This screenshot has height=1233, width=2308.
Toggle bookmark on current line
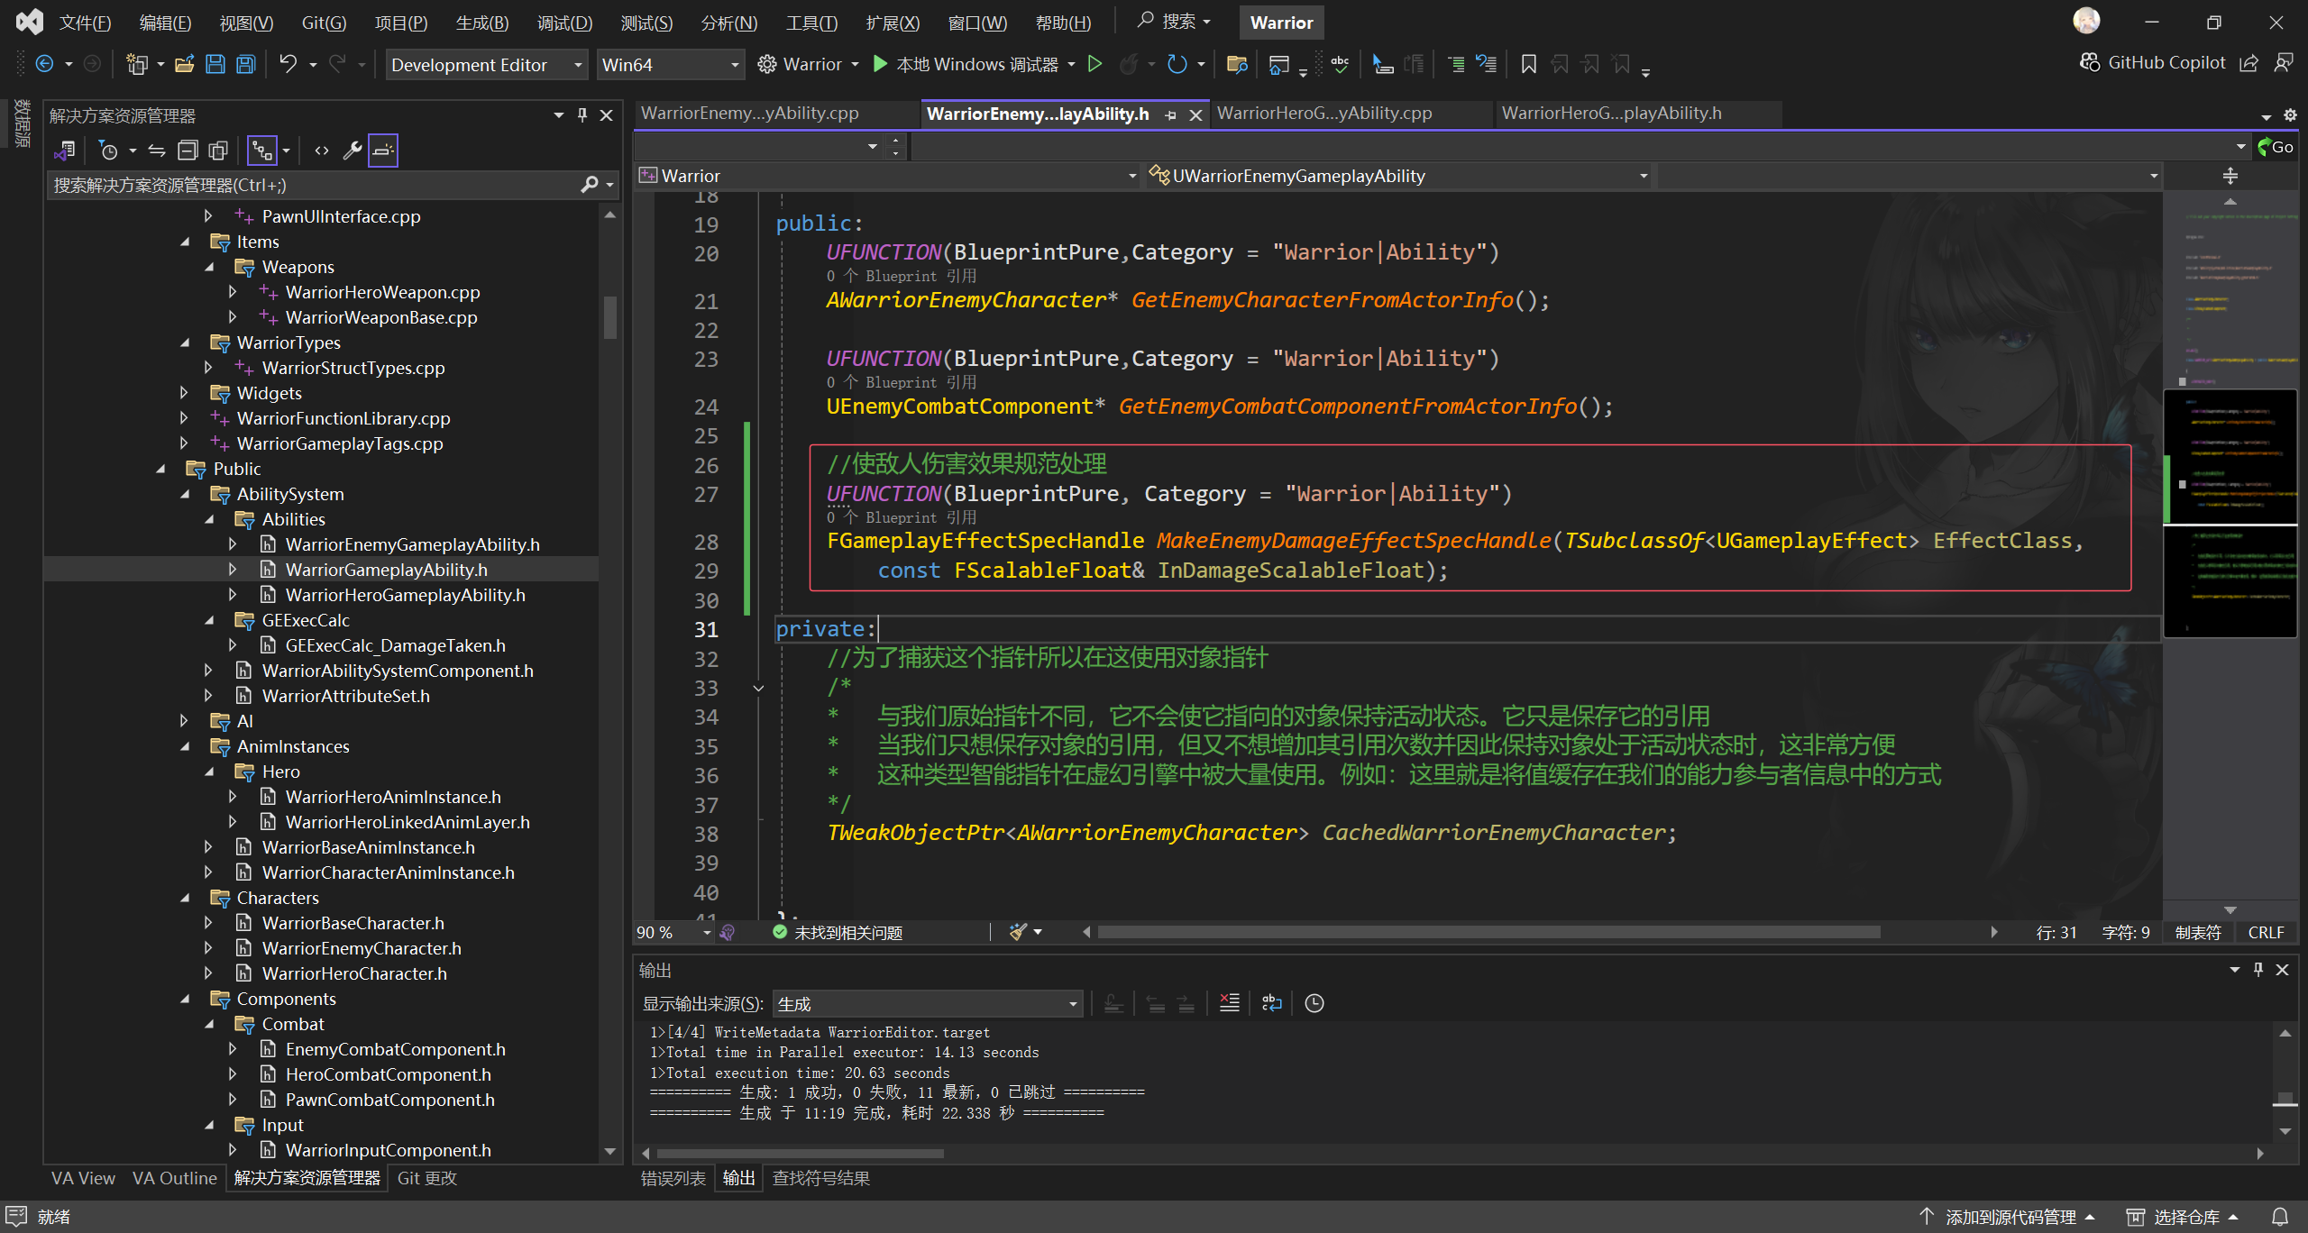tap(1528, 64)
